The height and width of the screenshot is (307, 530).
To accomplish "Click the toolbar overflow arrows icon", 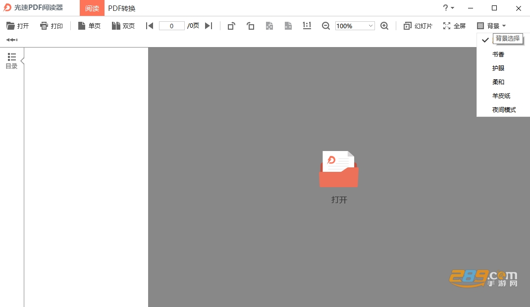I will tap(12, 40).
